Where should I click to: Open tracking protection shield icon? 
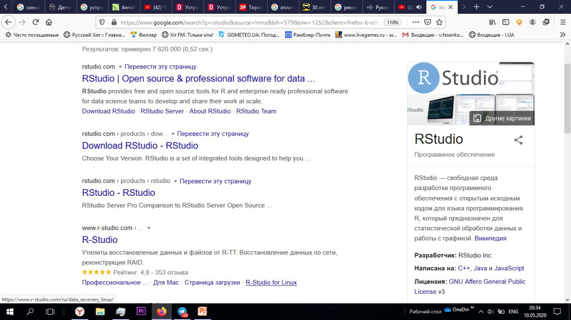[102, 22]
